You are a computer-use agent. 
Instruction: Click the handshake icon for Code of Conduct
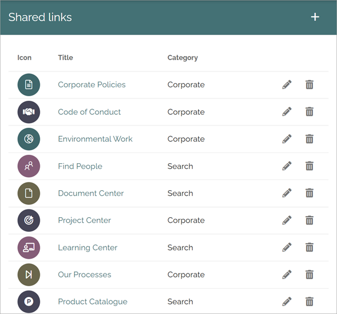coord(29,112)
